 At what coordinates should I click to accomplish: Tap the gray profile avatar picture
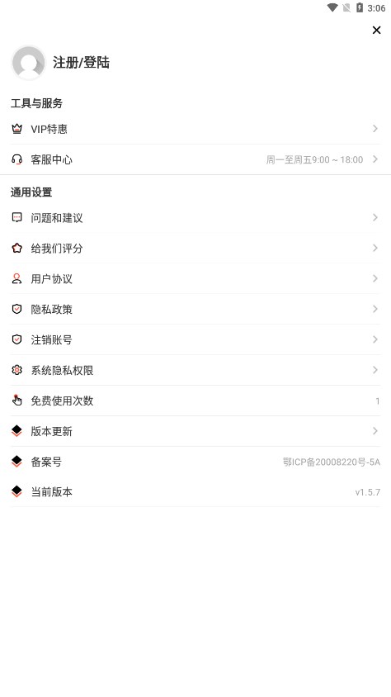(28, 63)
